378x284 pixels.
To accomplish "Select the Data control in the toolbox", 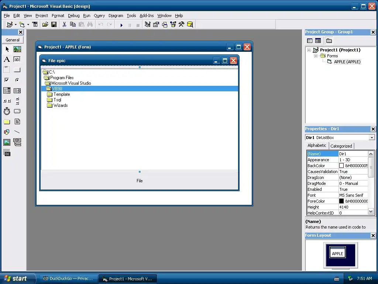I will pos(17,142).
